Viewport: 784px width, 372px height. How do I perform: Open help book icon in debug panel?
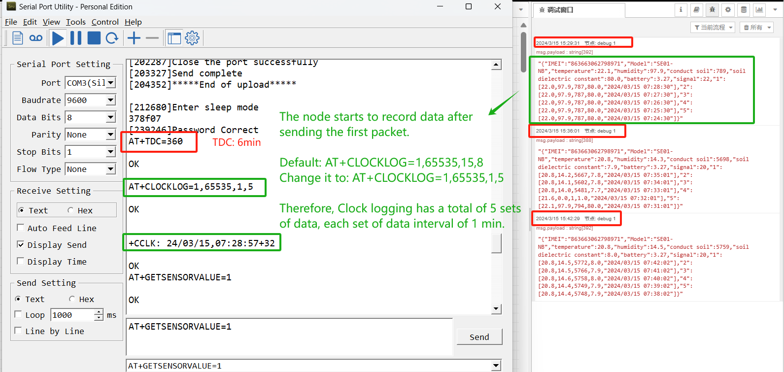click(696, 9)
